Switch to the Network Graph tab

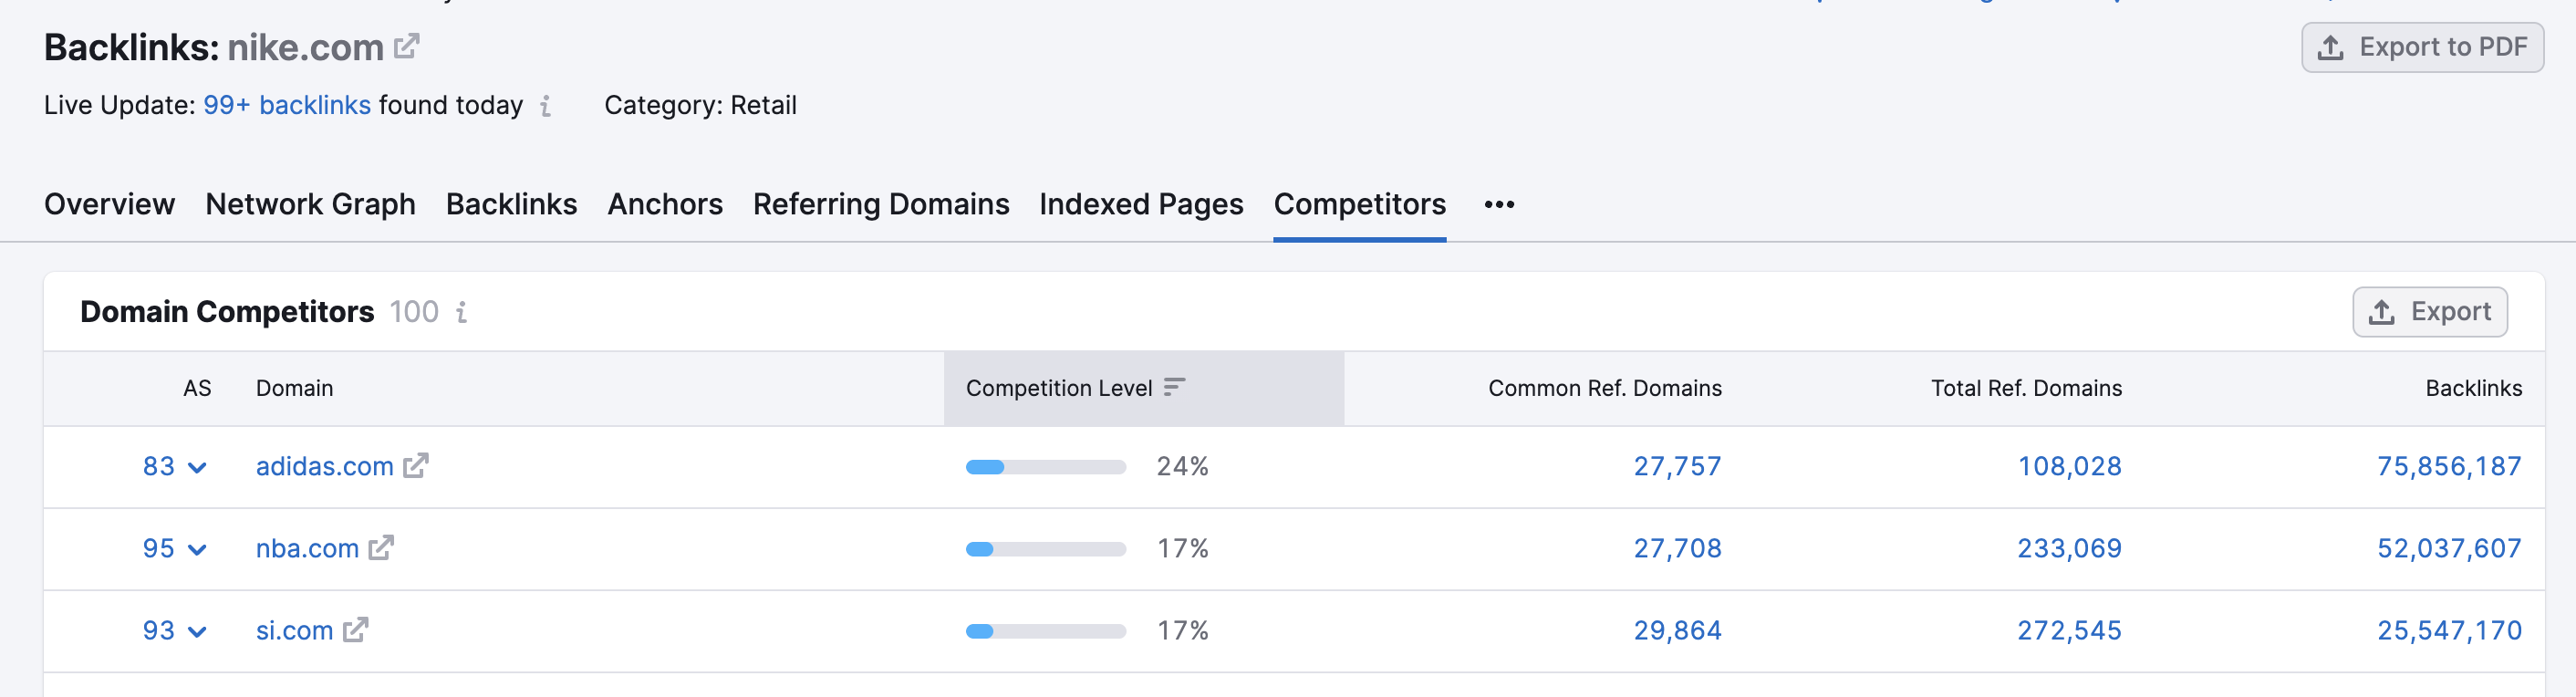click(x=310, y=204)
